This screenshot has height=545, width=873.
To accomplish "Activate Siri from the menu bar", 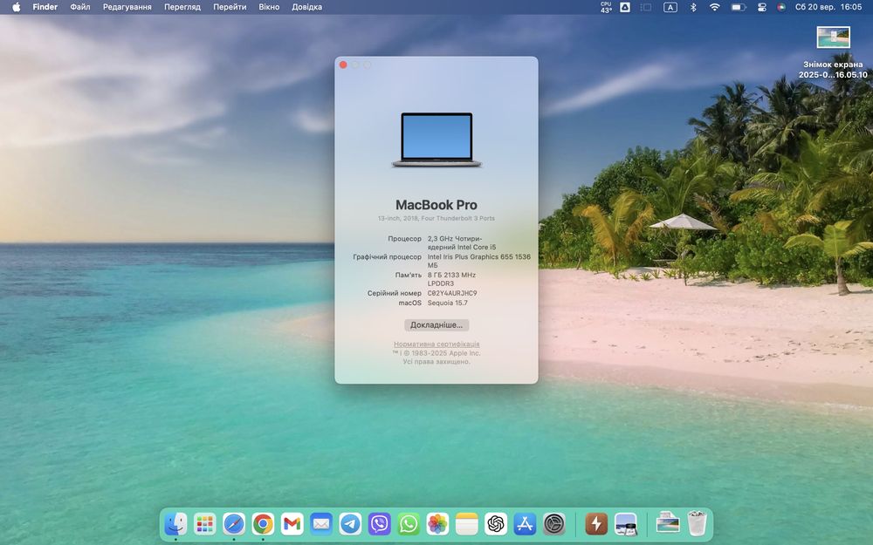I will click(x=781, y=7).
